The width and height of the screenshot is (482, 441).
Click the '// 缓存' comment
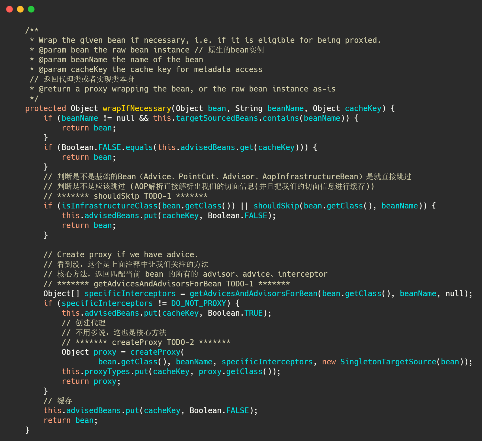(x=57, y=401)
